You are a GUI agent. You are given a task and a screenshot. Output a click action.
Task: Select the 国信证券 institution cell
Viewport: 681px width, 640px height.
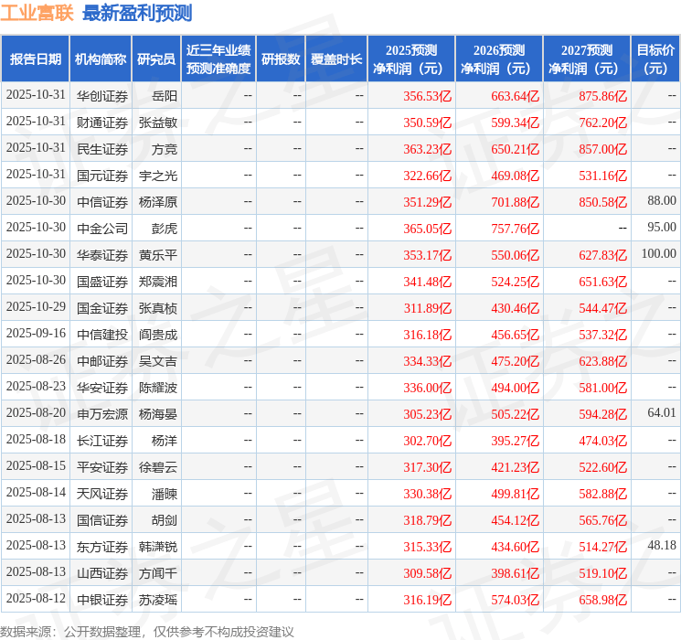(x=102, y=520)
